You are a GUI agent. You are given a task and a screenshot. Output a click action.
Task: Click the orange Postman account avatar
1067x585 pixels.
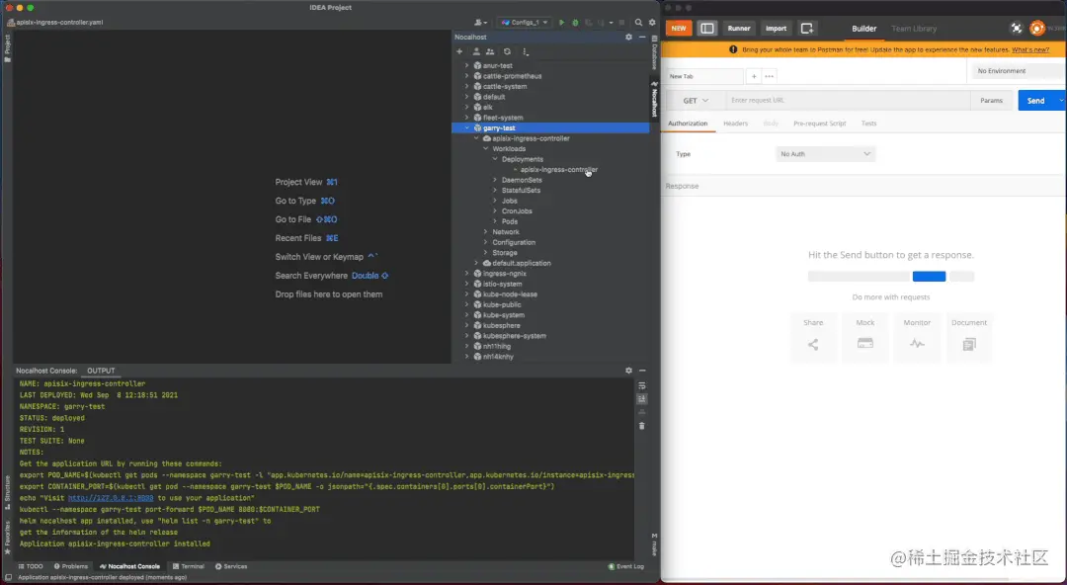coord(1037,28)
